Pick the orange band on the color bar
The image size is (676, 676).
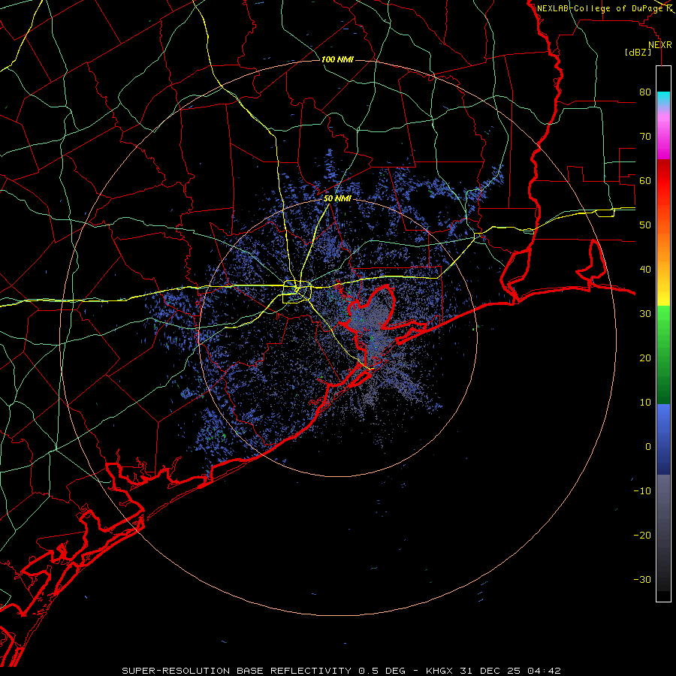point(663,250)
